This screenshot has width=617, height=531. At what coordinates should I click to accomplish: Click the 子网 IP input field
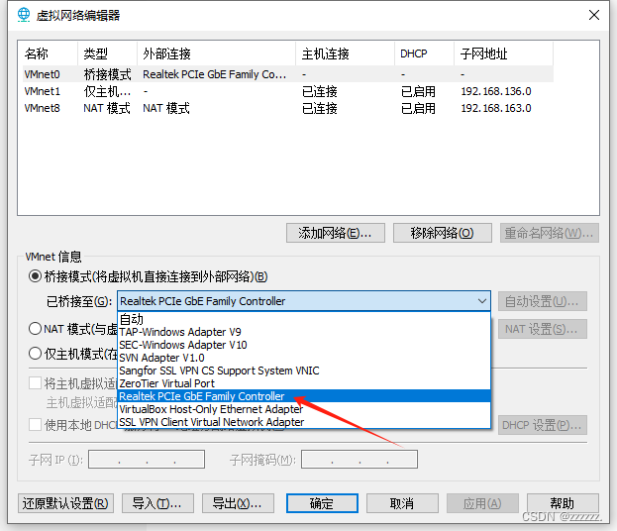tap(147, 460)
